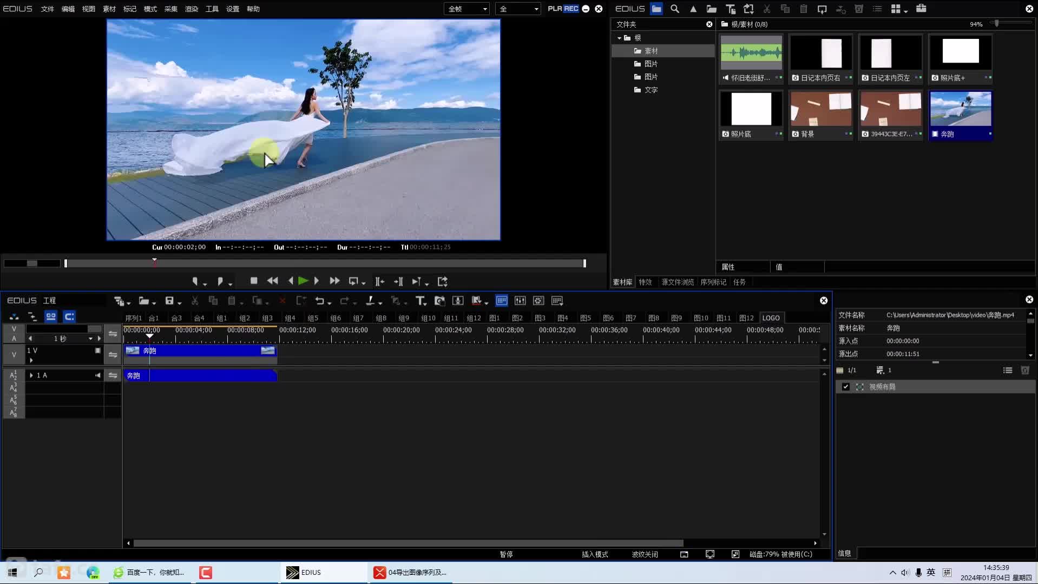The width and height of the screenshot is (1038, 584).
Task: Save project using the floppy disk icon
Action: point(169,301)
